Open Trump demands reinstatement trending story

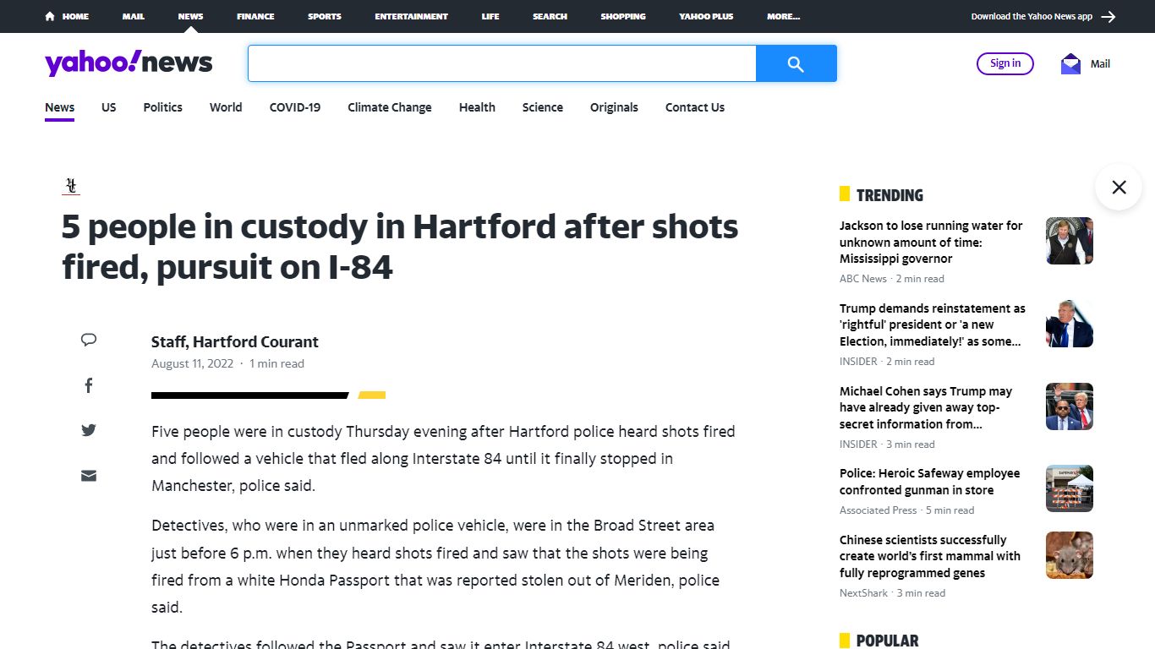point(933,325)
